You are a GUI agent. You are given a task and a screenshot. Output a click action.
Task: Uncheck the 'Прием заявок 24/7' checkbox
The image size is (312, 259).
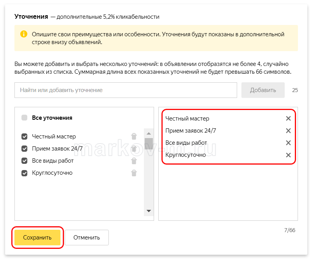tap(25, 149)
